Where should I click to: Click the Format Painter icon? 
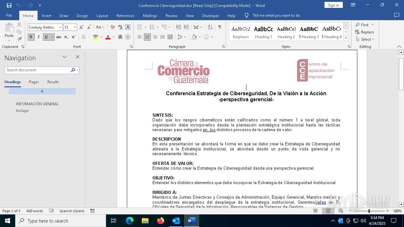click(x=19, y=39)
